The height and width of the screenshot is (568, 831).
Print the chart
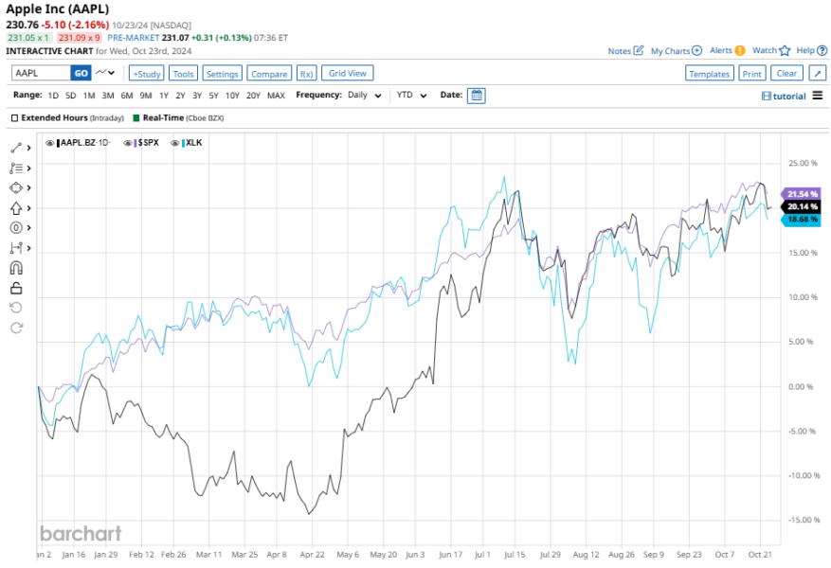pos(751,73)
